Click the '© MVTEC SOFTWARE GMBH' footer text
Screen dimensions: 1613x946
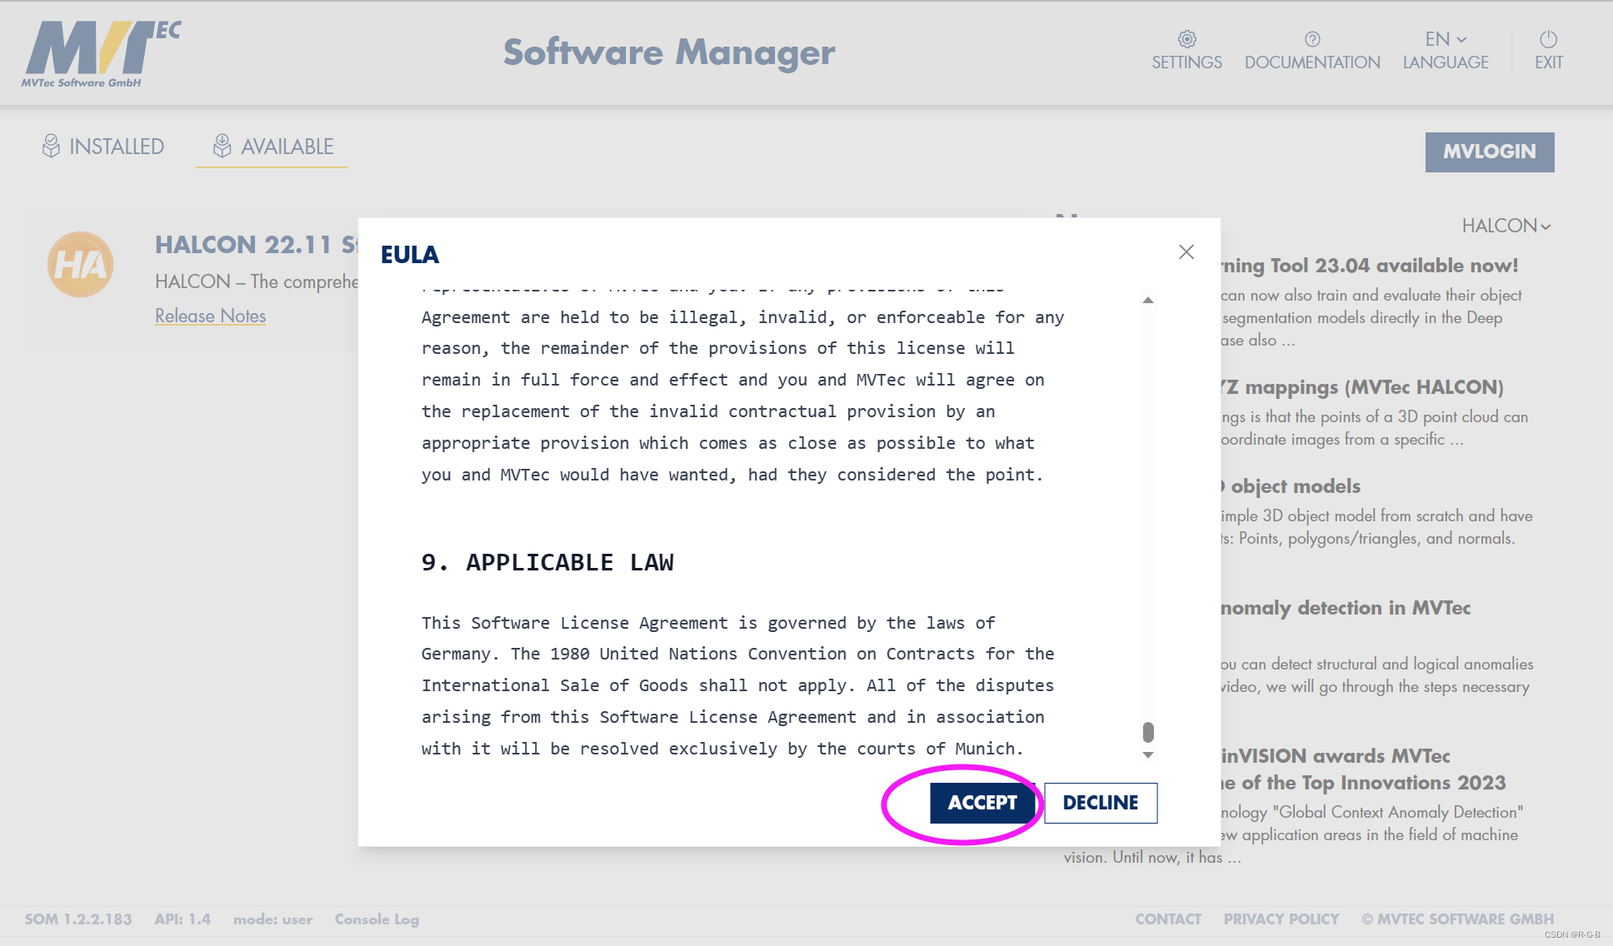[x=1458, y=919]
